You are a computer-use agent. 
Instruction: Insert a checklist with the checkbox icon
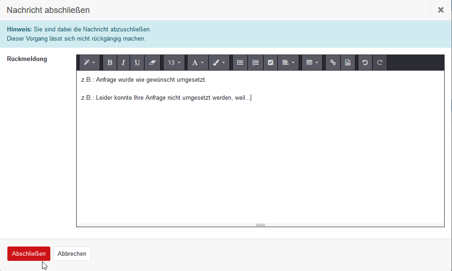coord(271,63)
